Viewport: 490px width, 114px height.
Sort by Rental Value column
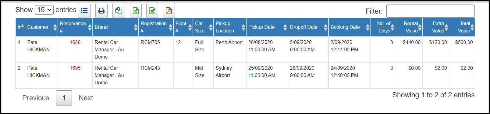[x=409, y=27]
